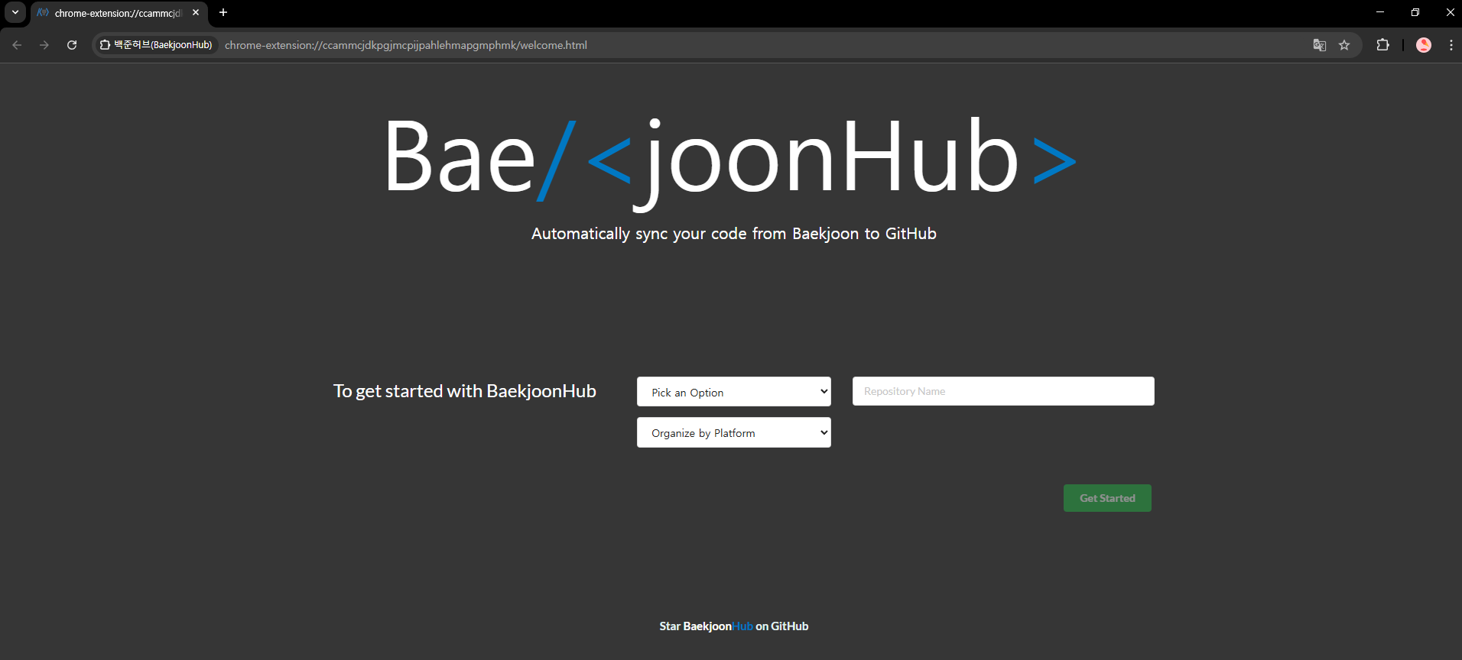Focus the address bar URL
1462x660 pixels.
[x=406, y=45]
